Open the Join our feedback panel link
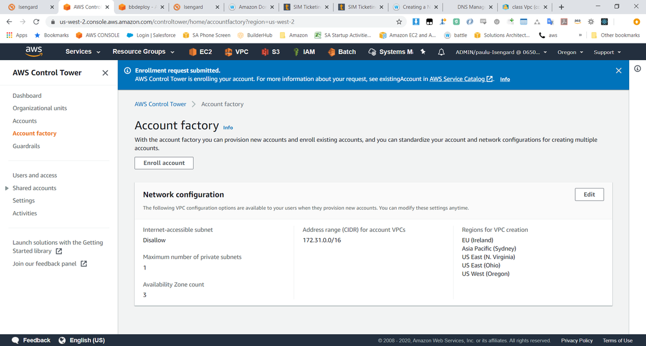 [50, 264]
